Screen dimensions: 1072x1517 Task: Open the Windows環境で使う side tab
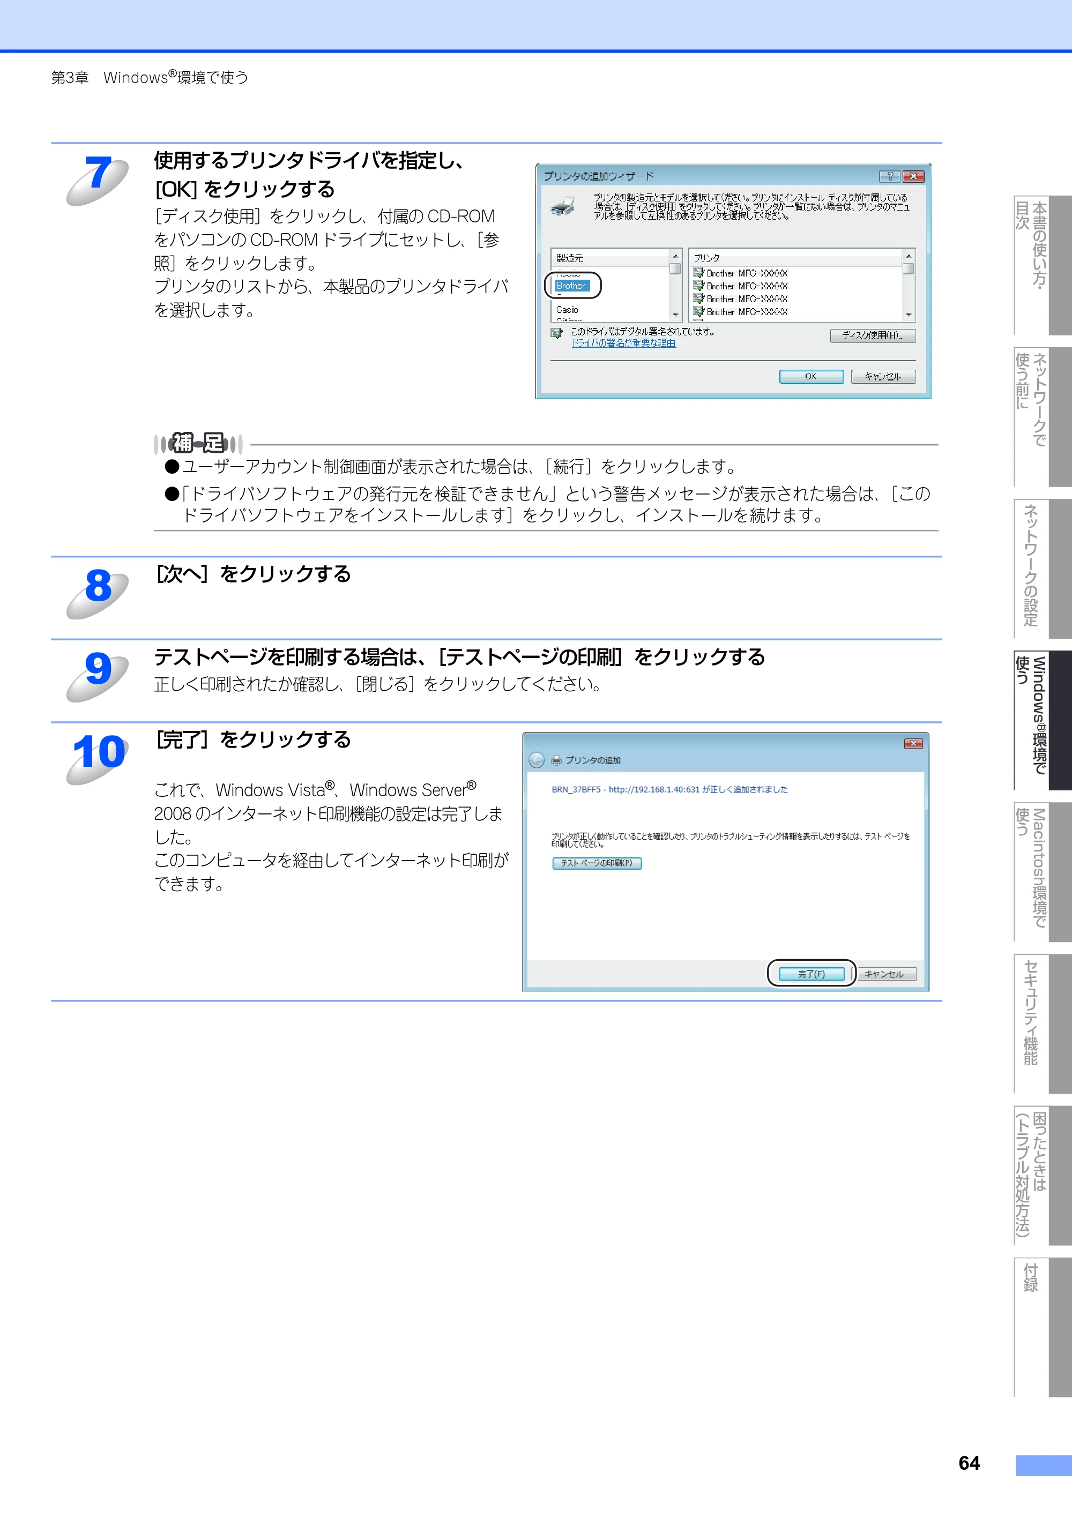[1043, 720]
